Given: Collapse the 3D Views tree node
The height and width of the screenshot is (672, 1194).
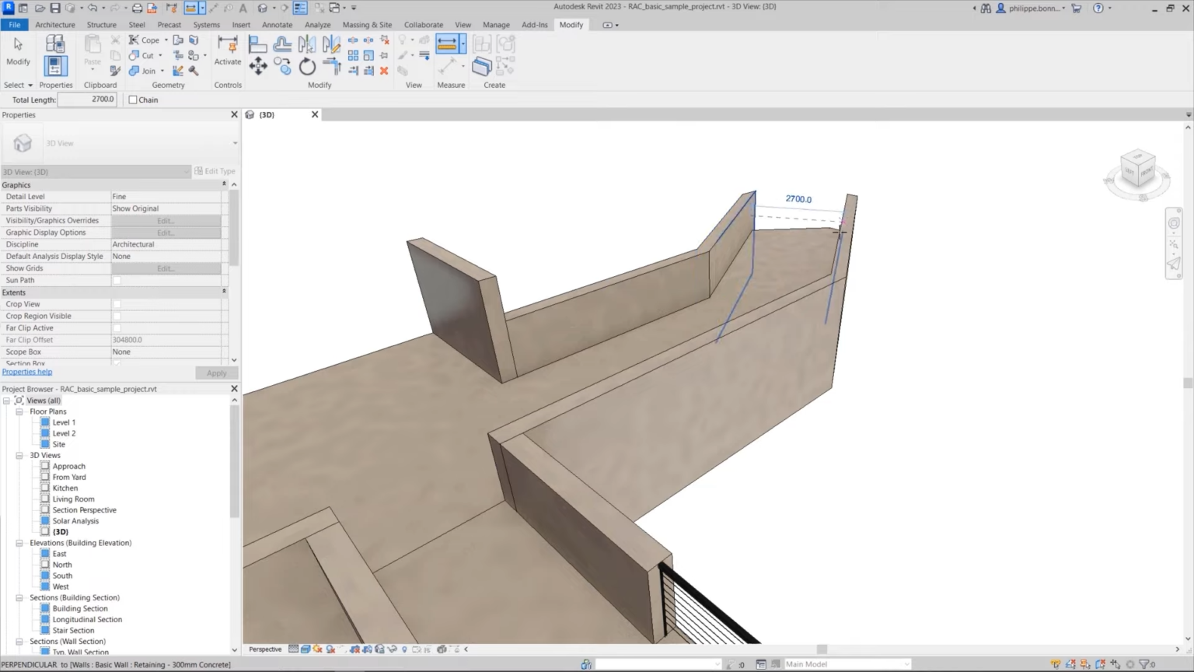Looking at the screenshot, I should coord(19,456).
